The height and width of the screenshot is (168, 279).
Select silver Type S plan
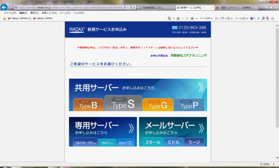click(x=123, y=103)
